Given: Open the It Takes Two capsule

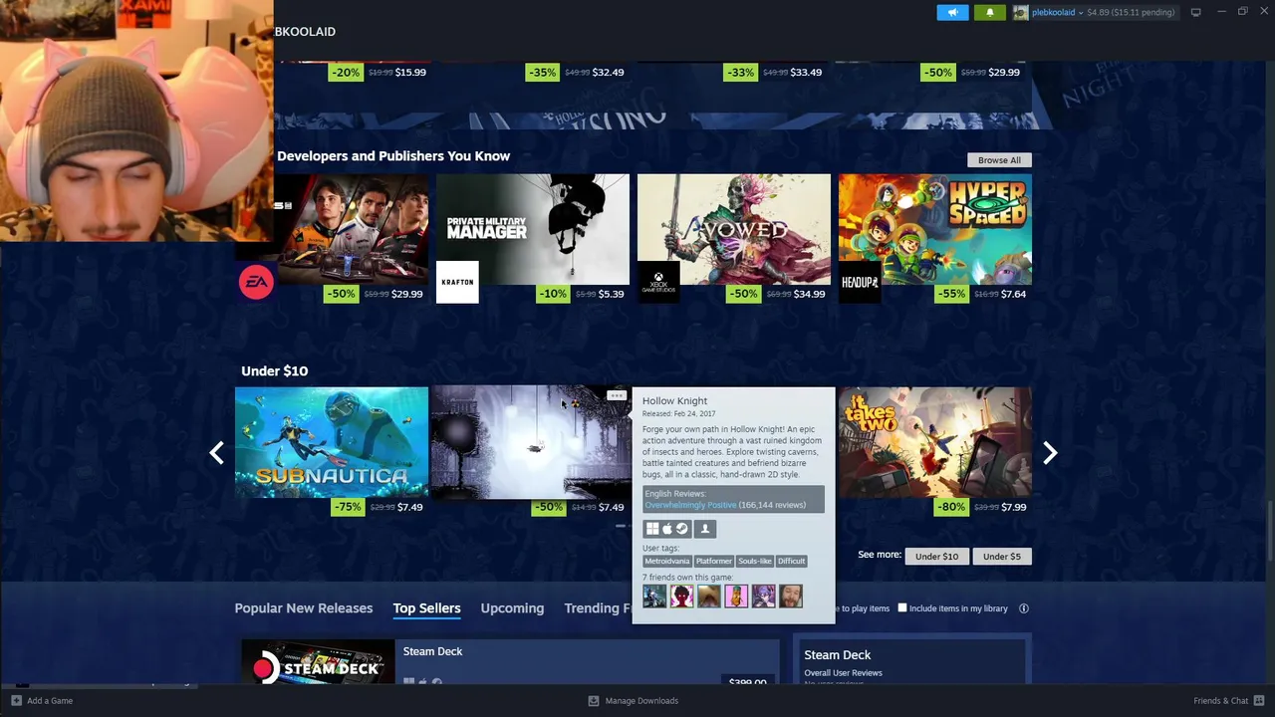Looking at the screenshot, I should click(x=935, y=443).
